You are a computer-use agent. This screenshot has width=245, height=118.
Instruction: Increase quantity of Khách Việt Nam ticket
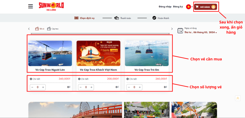click(x=91, y=87)
